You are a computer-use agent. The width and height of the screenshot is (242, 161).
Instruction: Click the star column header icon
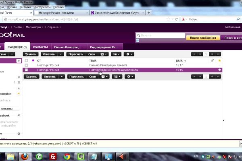click(219, 61)
